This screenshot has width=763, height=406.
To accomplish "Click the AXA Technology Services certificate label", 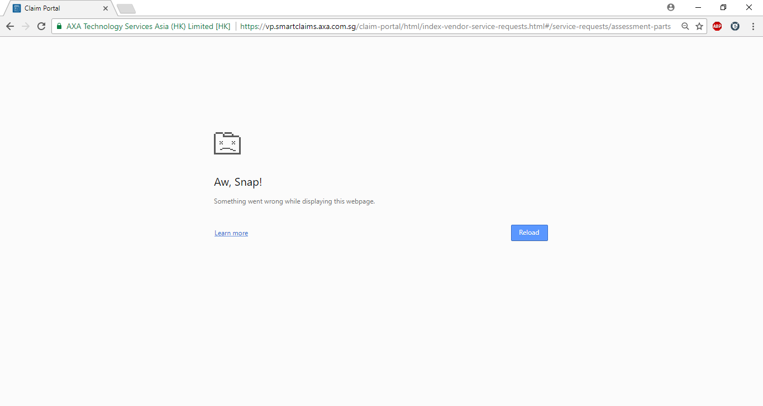I will point(148,26).
